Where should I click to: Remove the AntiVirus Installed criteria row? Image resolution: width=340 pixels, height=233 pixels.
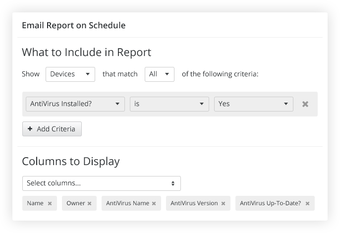coord(305,104)
